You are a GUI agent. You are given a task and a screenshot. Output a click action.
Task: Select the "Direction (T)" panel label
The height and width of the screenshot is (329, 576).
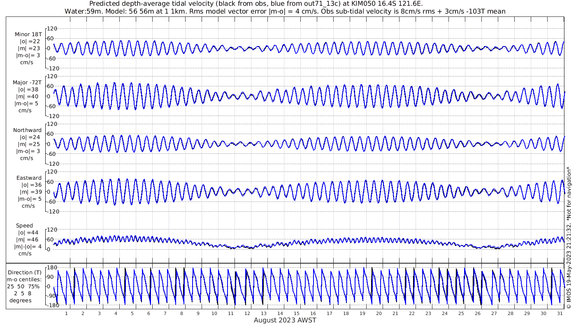(25, 272)
